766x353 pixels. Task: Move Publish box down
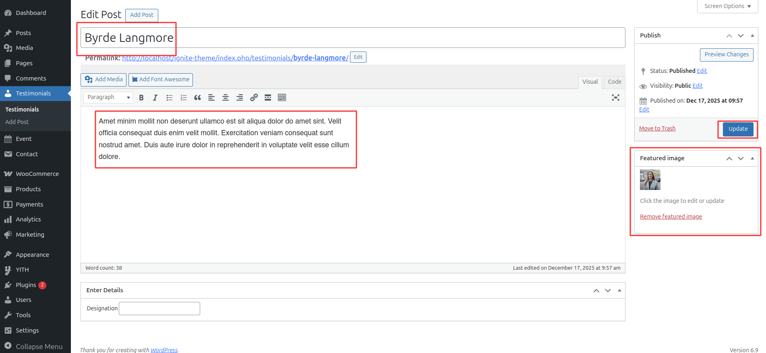[741, 35]
